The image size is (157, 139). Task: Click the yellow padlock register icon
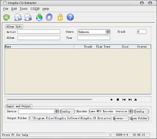(60, 17)
